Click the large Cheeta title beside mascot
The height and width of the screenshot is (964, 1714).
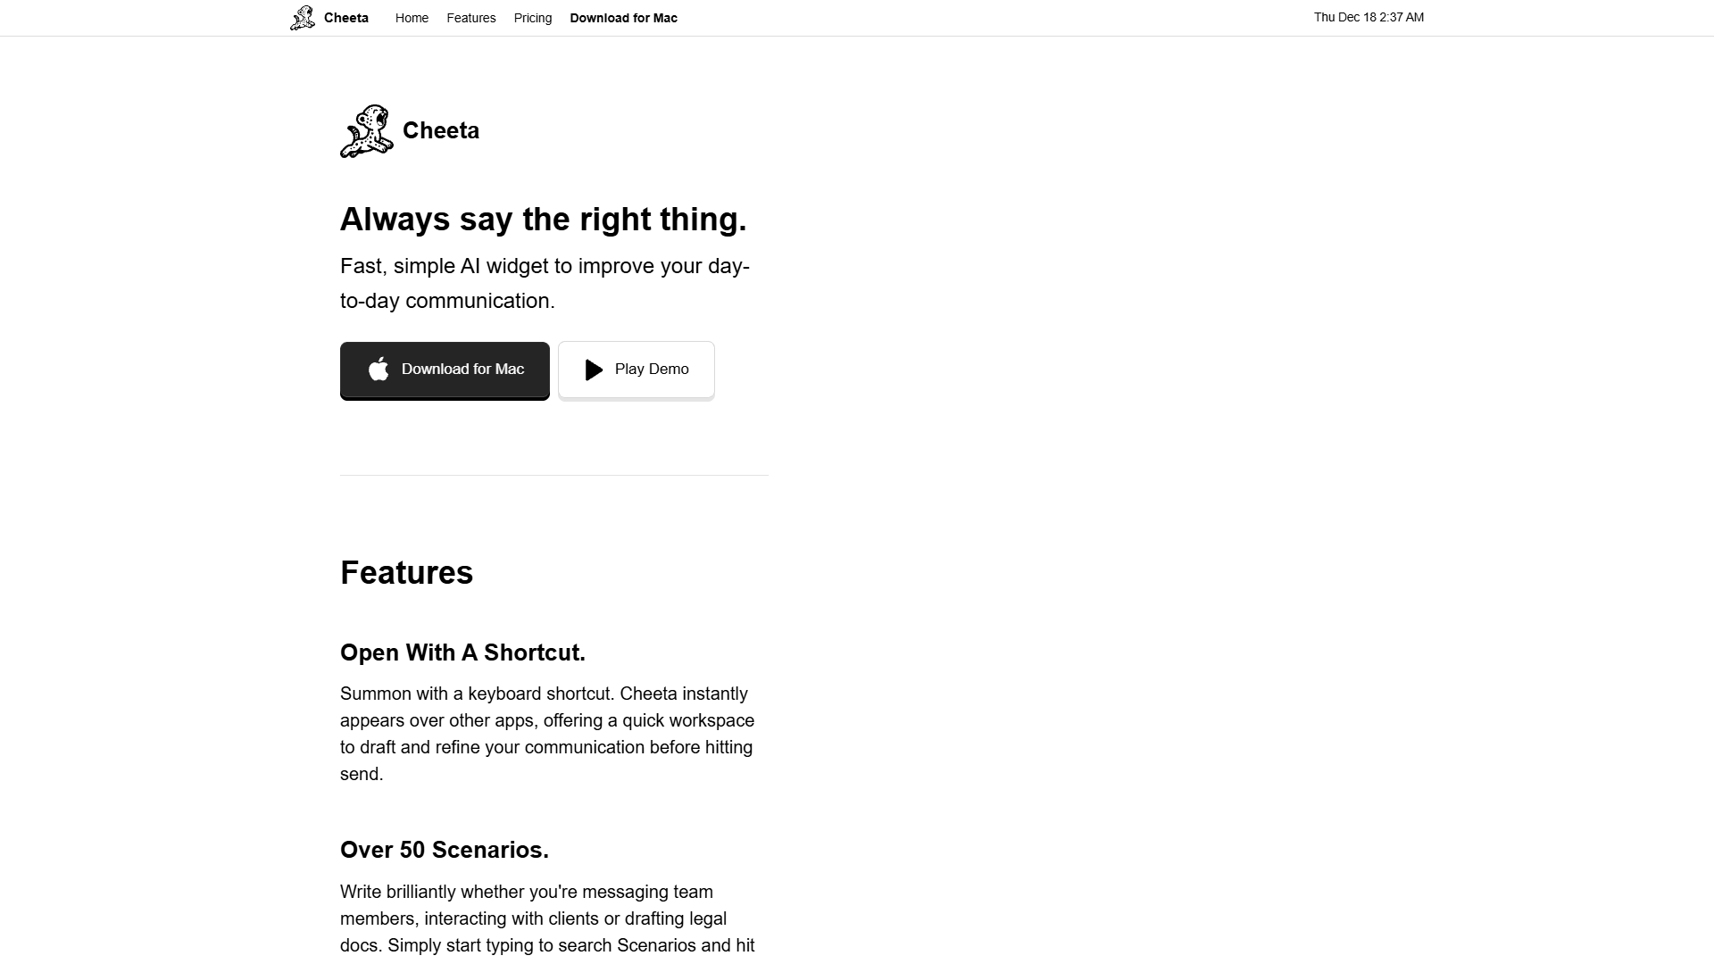441,130
